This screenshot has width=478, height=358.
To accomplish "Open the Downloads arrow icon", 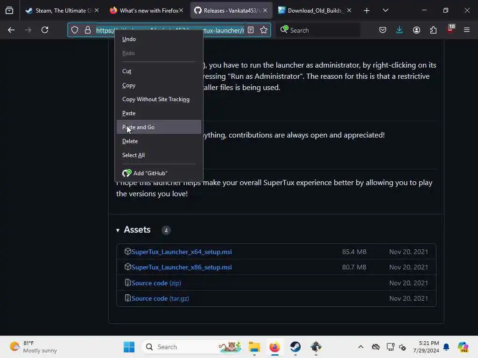I will point(400,30).
